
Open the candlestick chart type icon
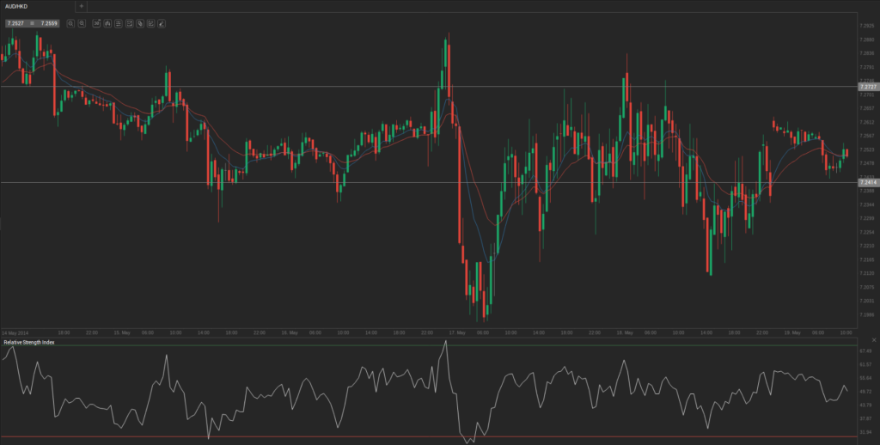pyautogui.click(x=107, y=23)
